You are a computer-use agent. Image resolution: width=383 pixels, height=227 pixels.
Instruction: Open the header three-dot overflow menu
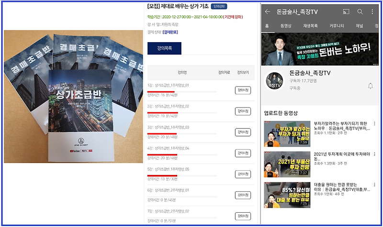point(372,11)
